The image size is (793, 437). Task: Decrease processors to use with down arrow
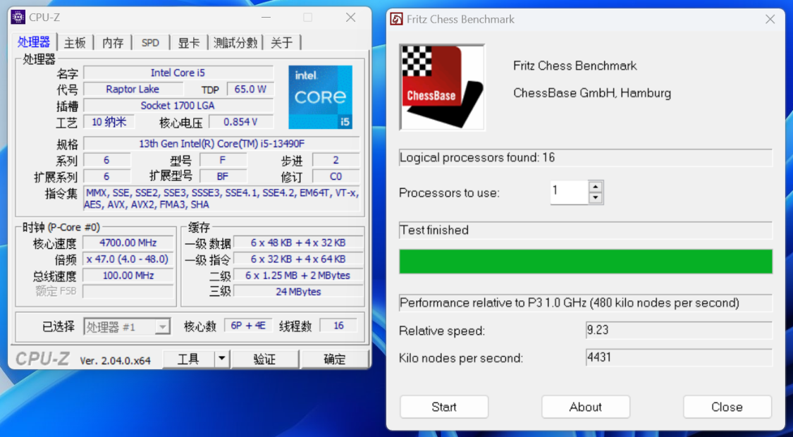tap(596, 198)
